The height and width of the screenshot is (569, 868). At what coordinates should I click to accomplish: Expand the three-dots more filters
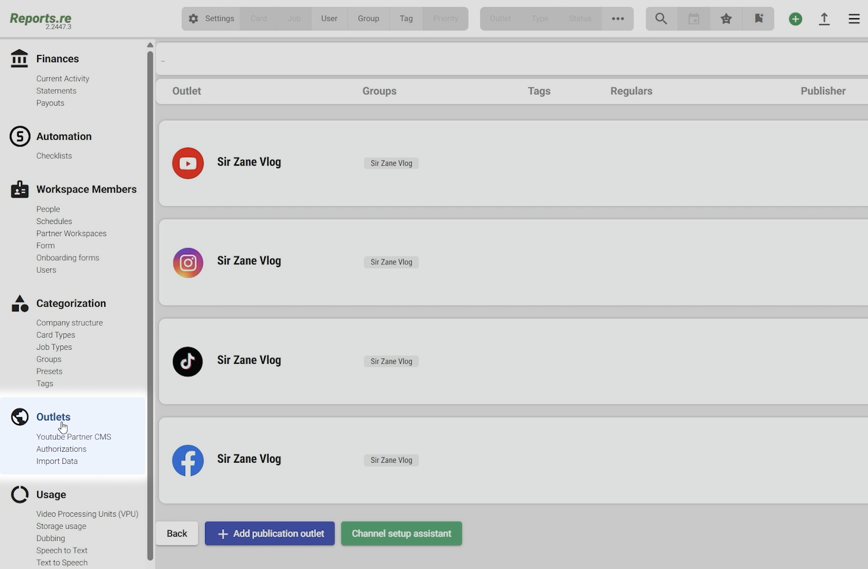point(618,19)
